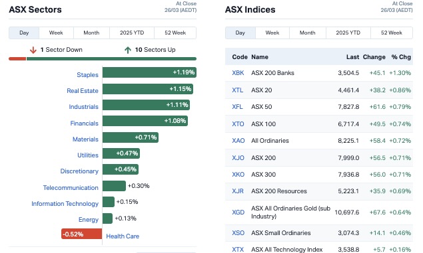Open 52 Week tab in ASX Indices
This screenshot has width=423, height=253.
click(x=392, y=33)
